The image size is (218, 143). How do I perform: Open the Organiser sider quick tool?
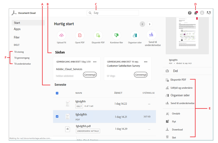coord(135,35)
